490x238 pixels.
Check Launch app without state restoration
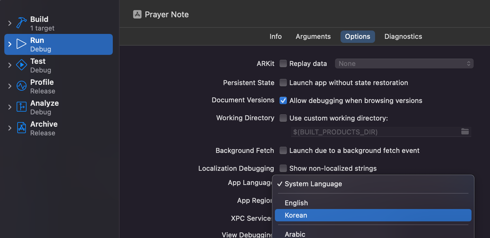pos(283,83)
